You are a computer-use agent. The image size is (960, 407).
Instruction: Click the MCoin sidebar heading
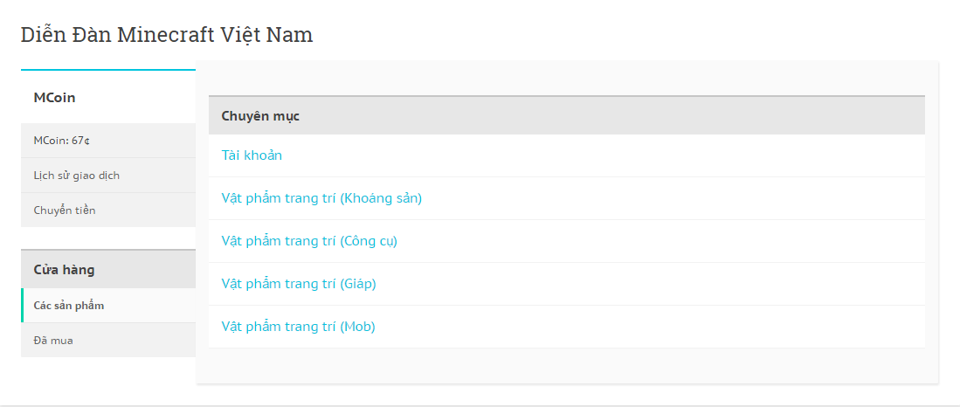coord(55,98)
